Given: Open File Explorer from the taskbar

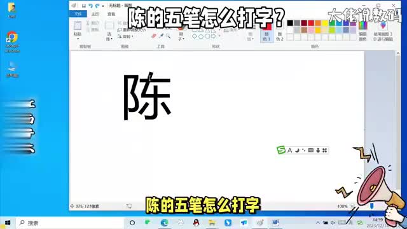Looking at the screenshot, I should (212, 223).
